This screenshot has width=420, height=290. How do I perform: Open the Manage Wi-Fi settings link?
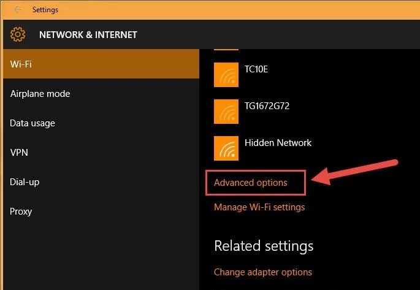coord(259,207)
